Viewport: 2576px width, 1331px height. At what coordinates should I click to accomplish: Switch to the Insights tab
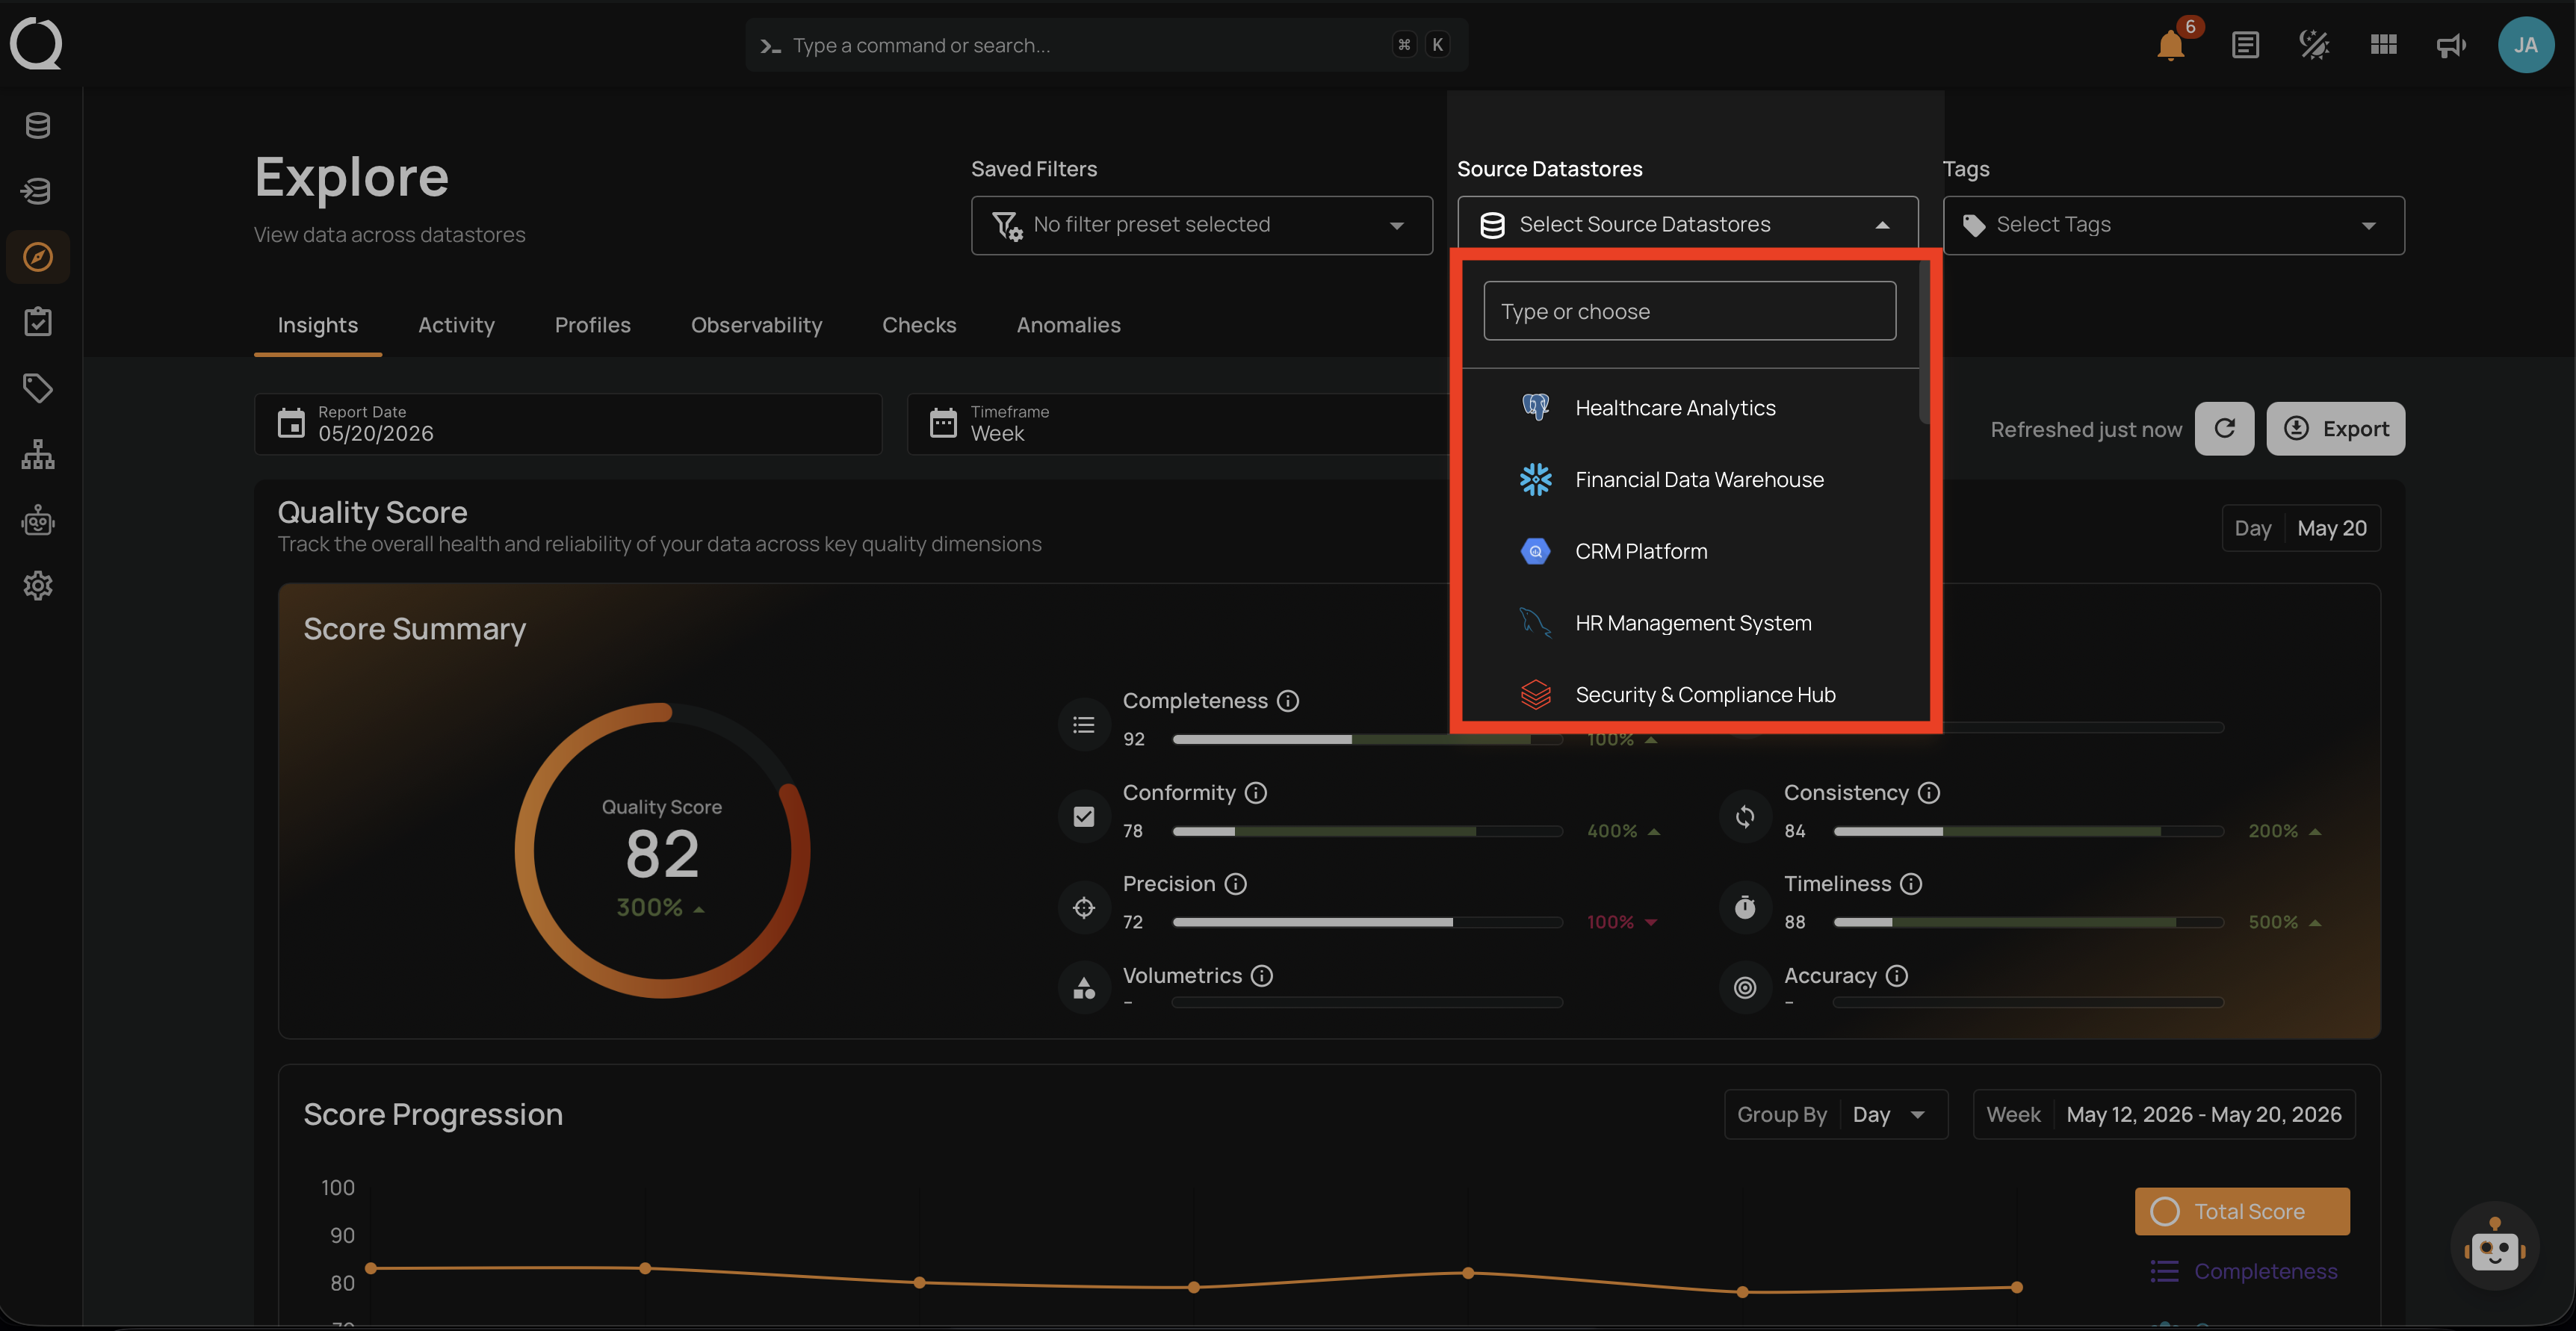pyautogui.click(x=317, y=326)
